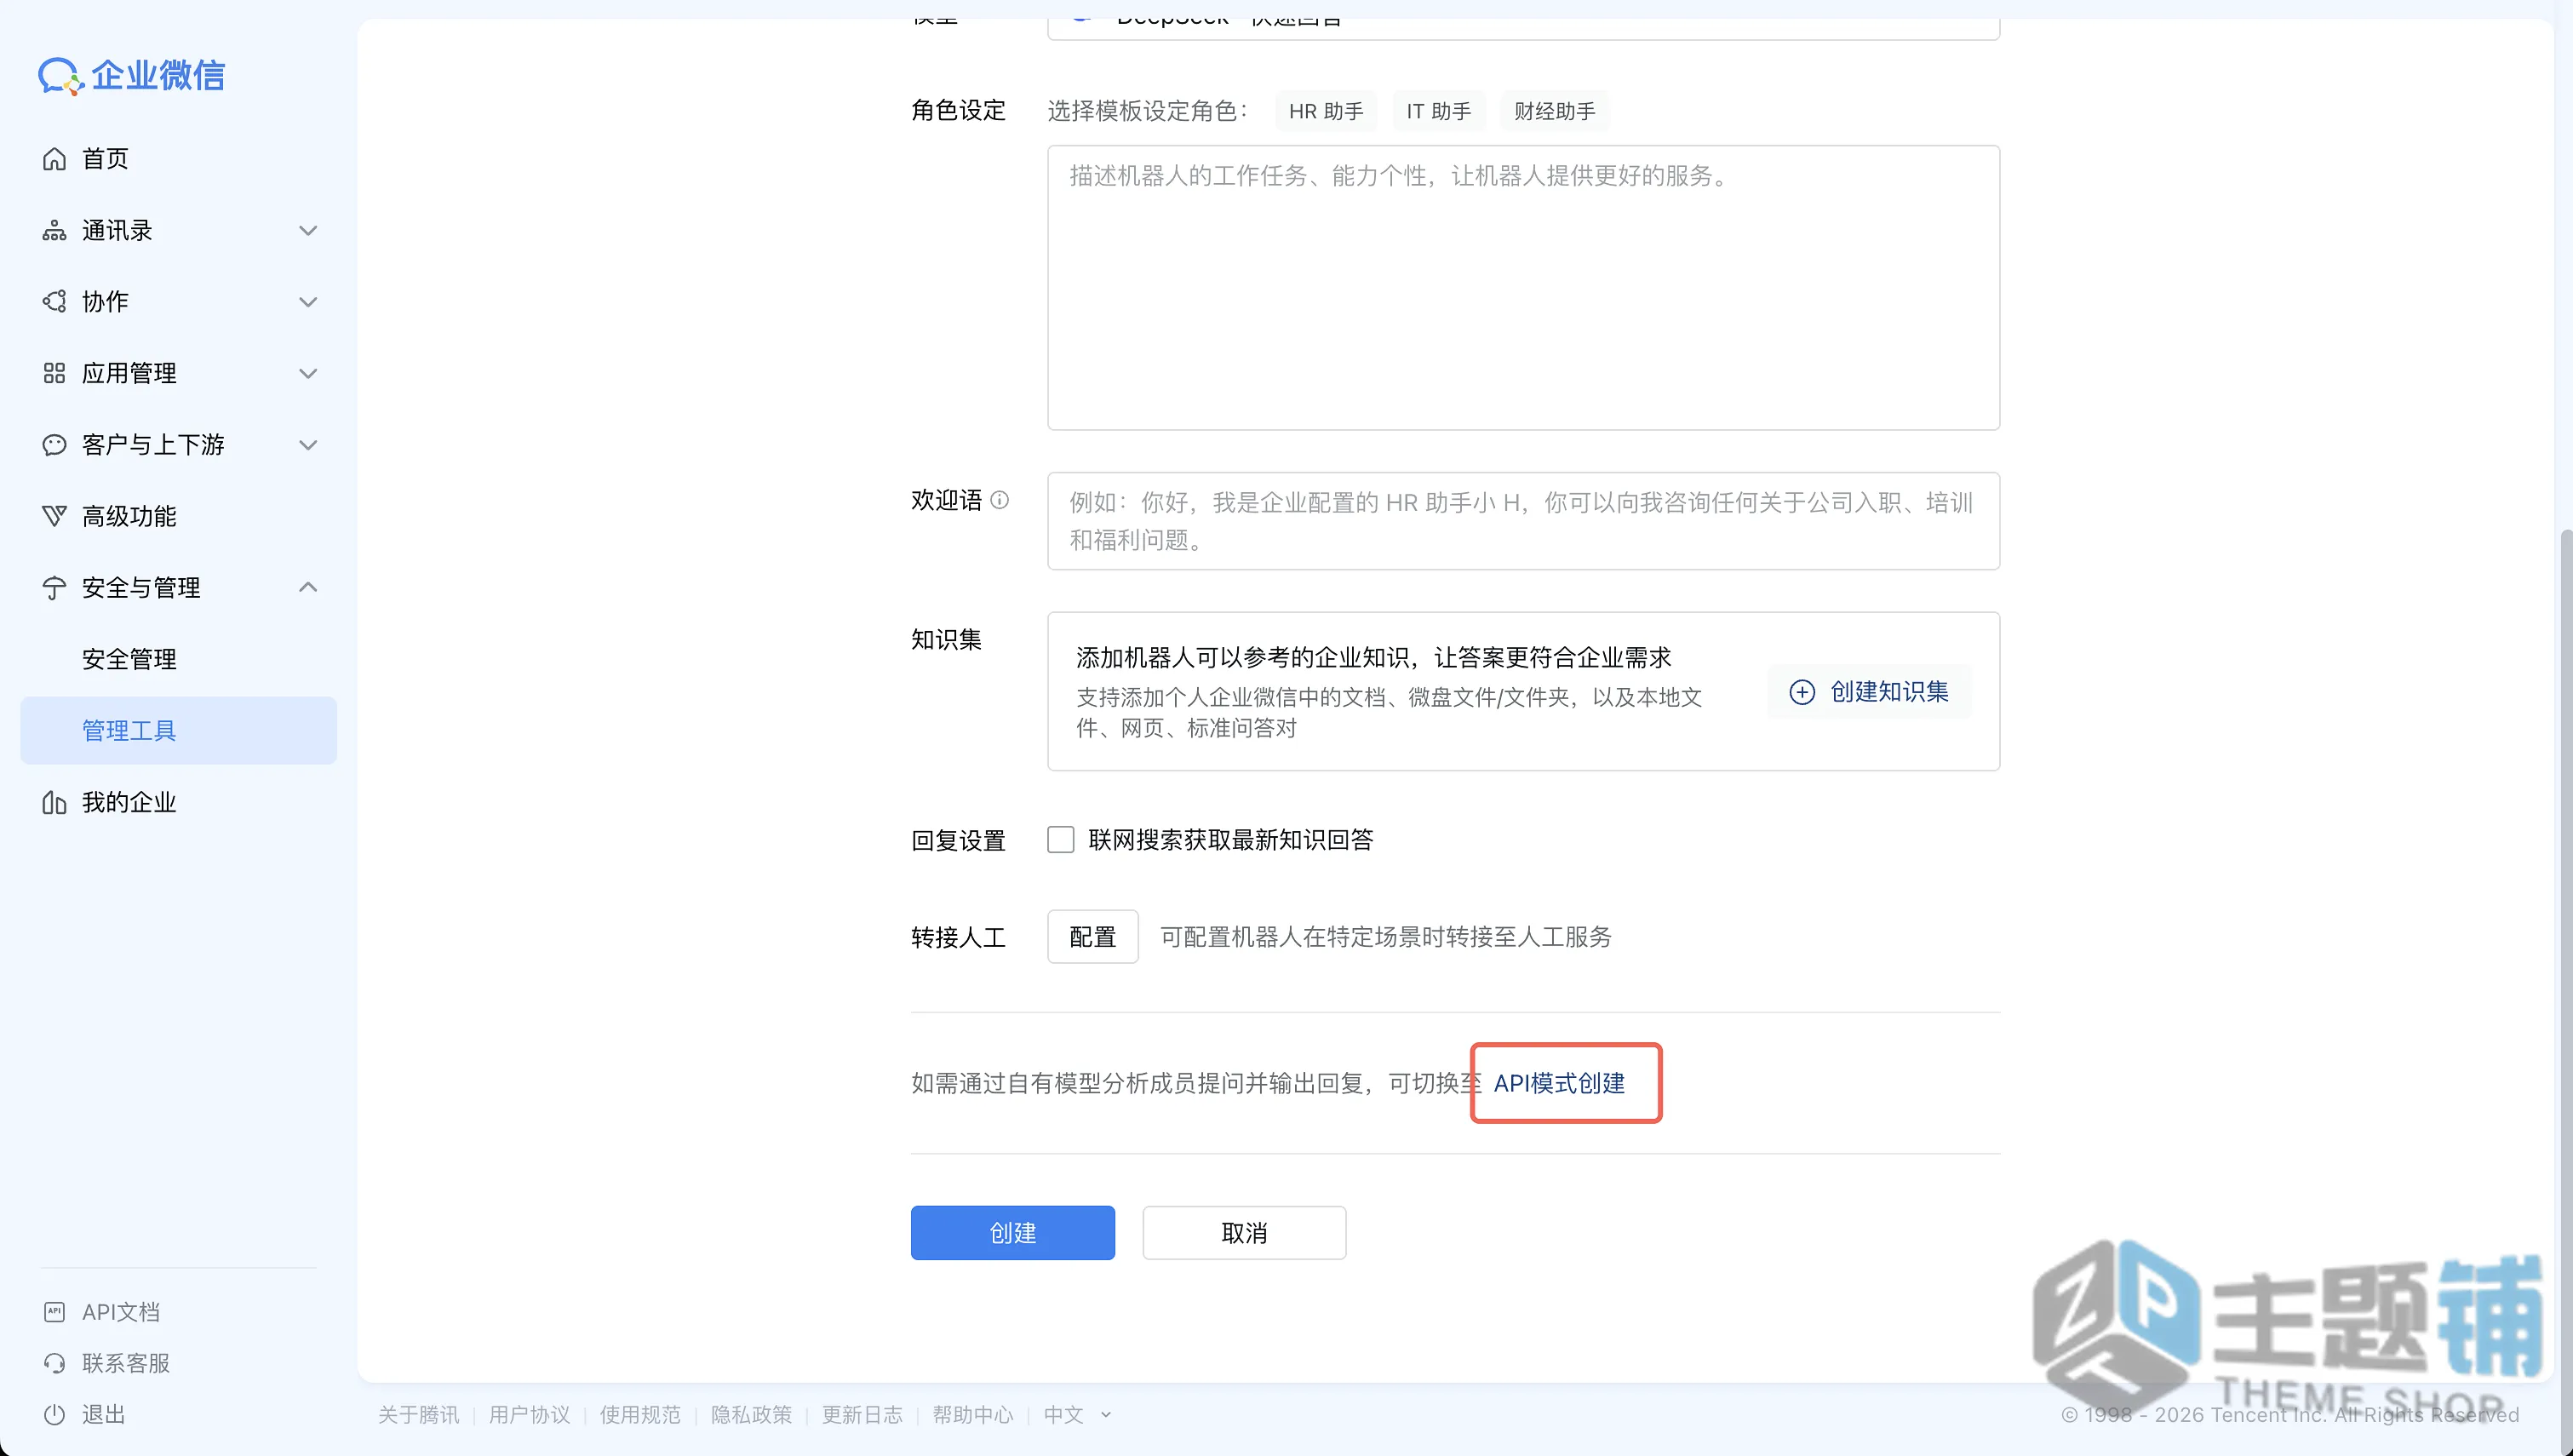This screenshot has width=2573, height=1456.
Task: Expand the 客户与上下游 menu chevron
Action: tap(308, 445)
